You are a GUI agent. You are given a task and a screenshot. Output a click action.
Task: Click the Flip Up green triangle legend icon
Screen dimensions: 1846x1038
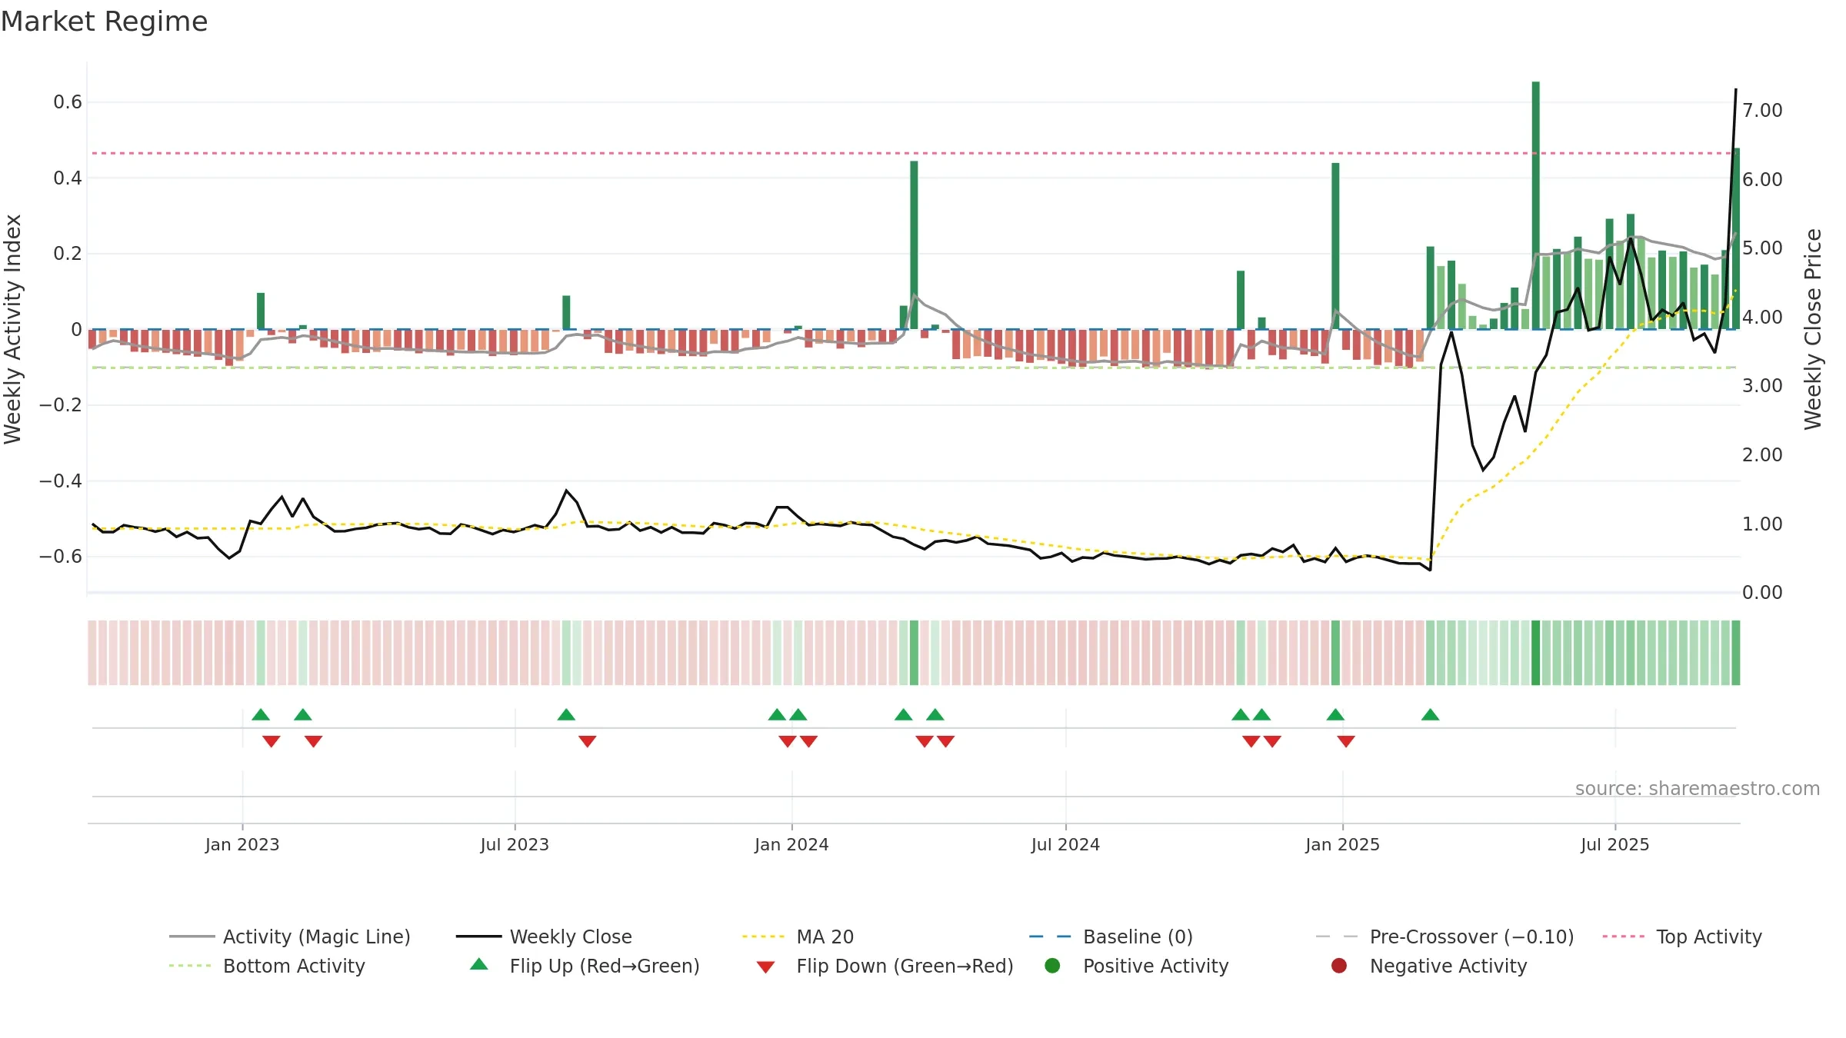click(479, 964)
